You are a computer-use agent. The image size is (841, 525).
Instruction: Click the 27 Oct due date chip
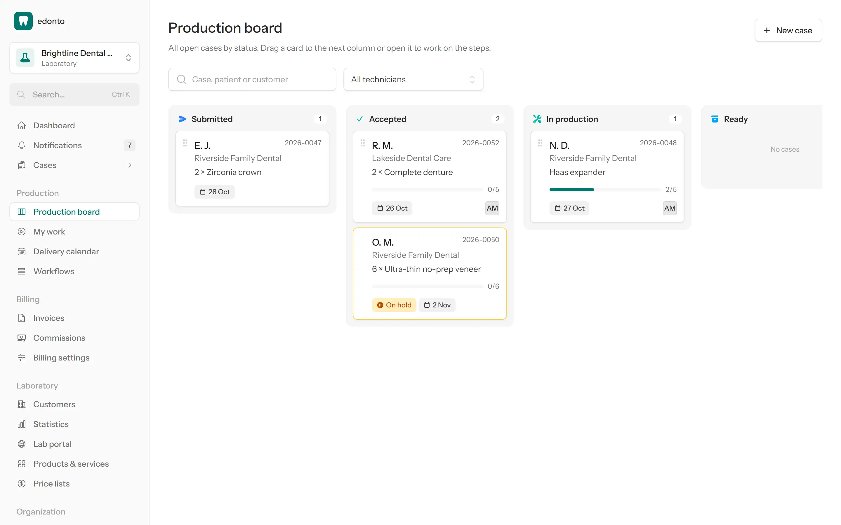coord(569,208)
